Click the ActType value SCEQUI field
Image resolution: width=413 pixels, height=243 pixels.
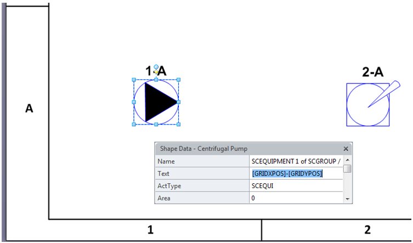pos(296,186)
